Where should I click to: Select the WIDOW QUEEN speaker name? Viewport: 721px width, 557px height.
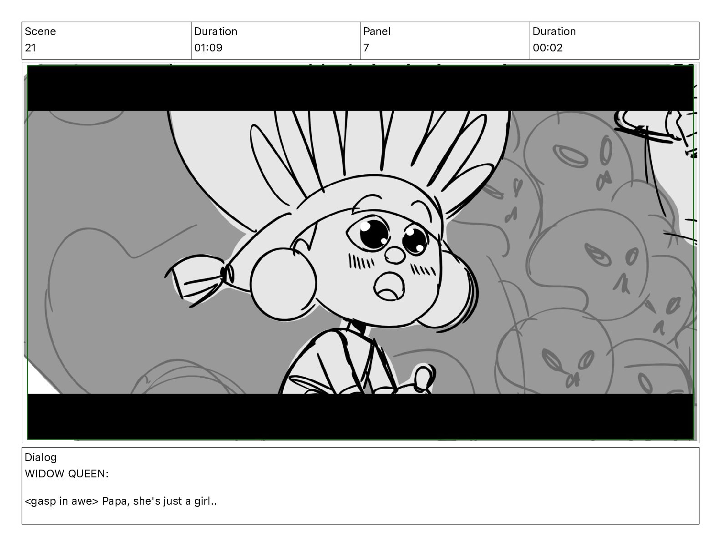66,474
